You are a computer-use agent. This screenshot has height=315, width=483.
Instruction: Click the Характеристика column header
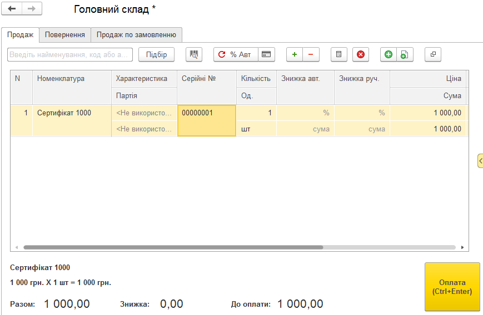click(x=144, y=79)
